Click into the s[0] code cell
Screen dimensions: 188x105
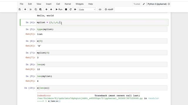[102, 41]
